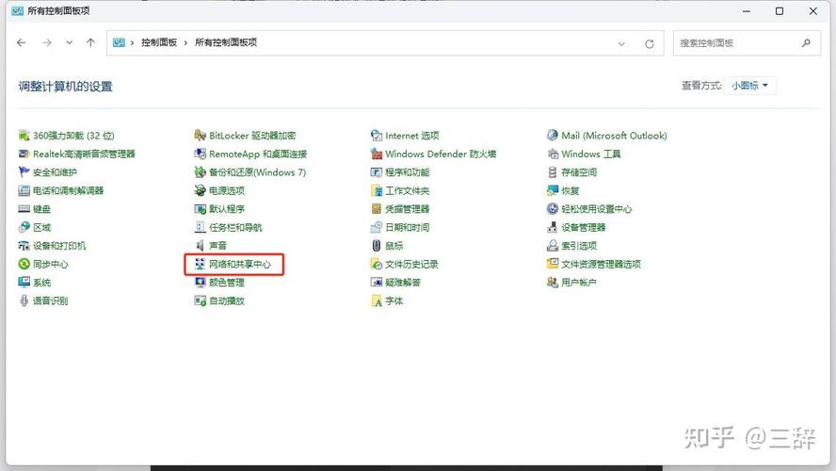The image size is (836, 471).
Task: Click the 任务栏和导航 icon
Action: point(200,227)
